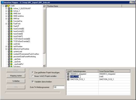Click SIMOTION_CX32_1 in Scout Device Name column
The image size is (136, 100).
pyautogui.click(x=107, y=79)
